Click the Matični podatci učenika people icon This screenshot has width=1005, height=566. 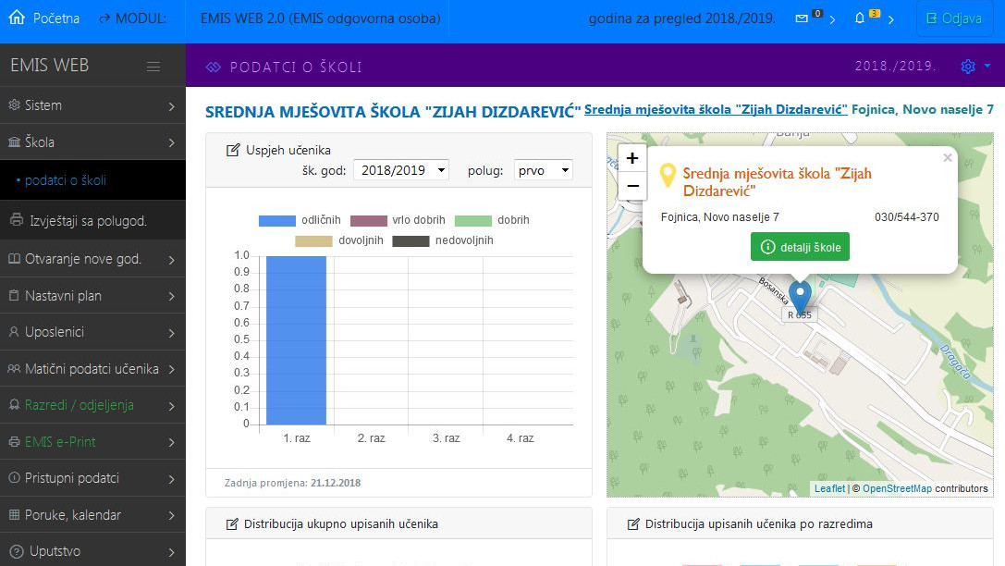click(14, 369)
